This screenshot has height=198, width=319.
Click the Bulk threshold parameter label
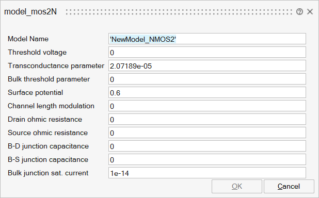point(49,79)
